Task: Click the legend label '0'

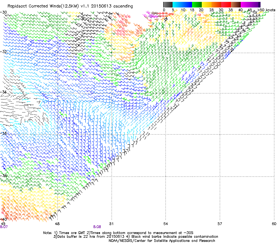Action: tap(164, 10)
